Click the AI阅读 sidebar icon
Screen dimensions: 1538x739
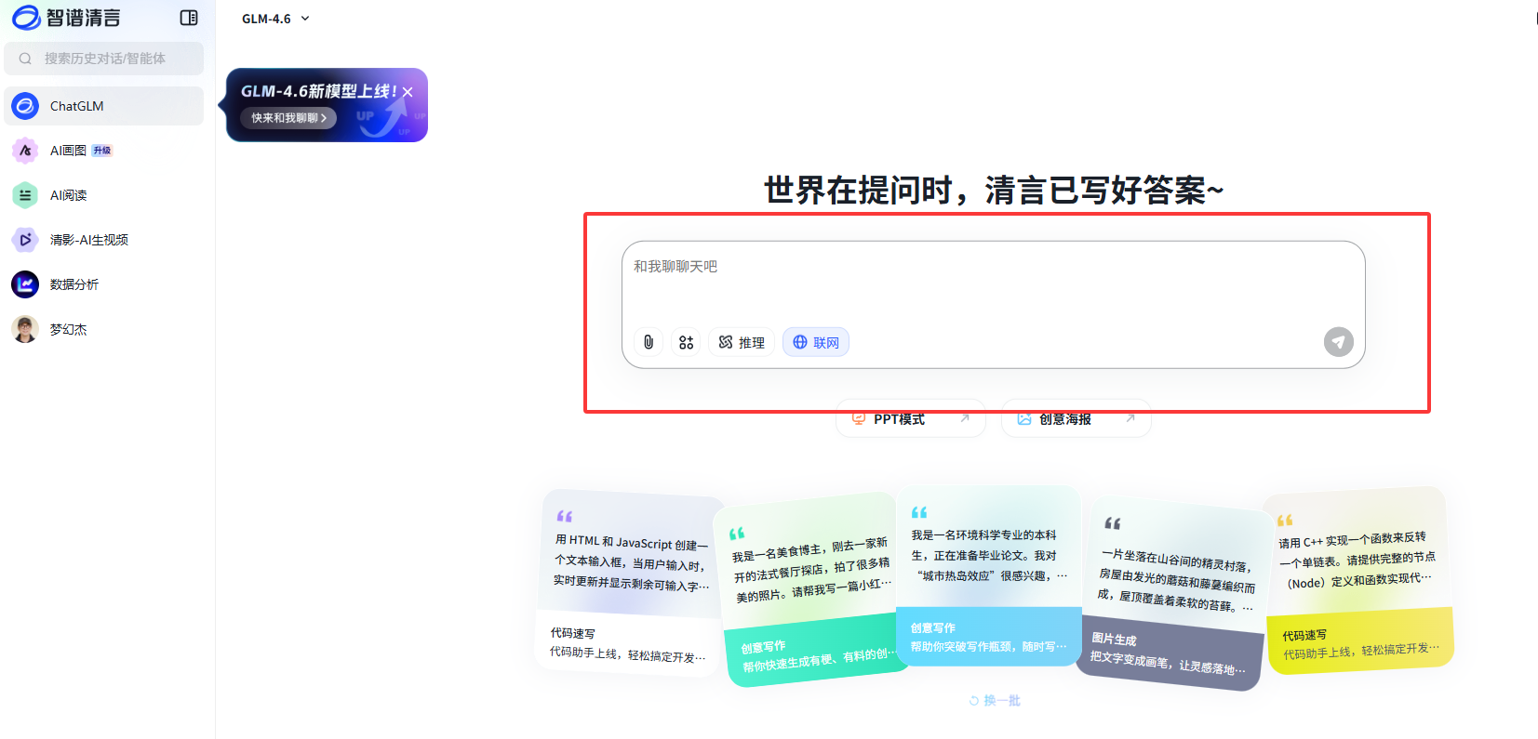[x=25, y=195]
